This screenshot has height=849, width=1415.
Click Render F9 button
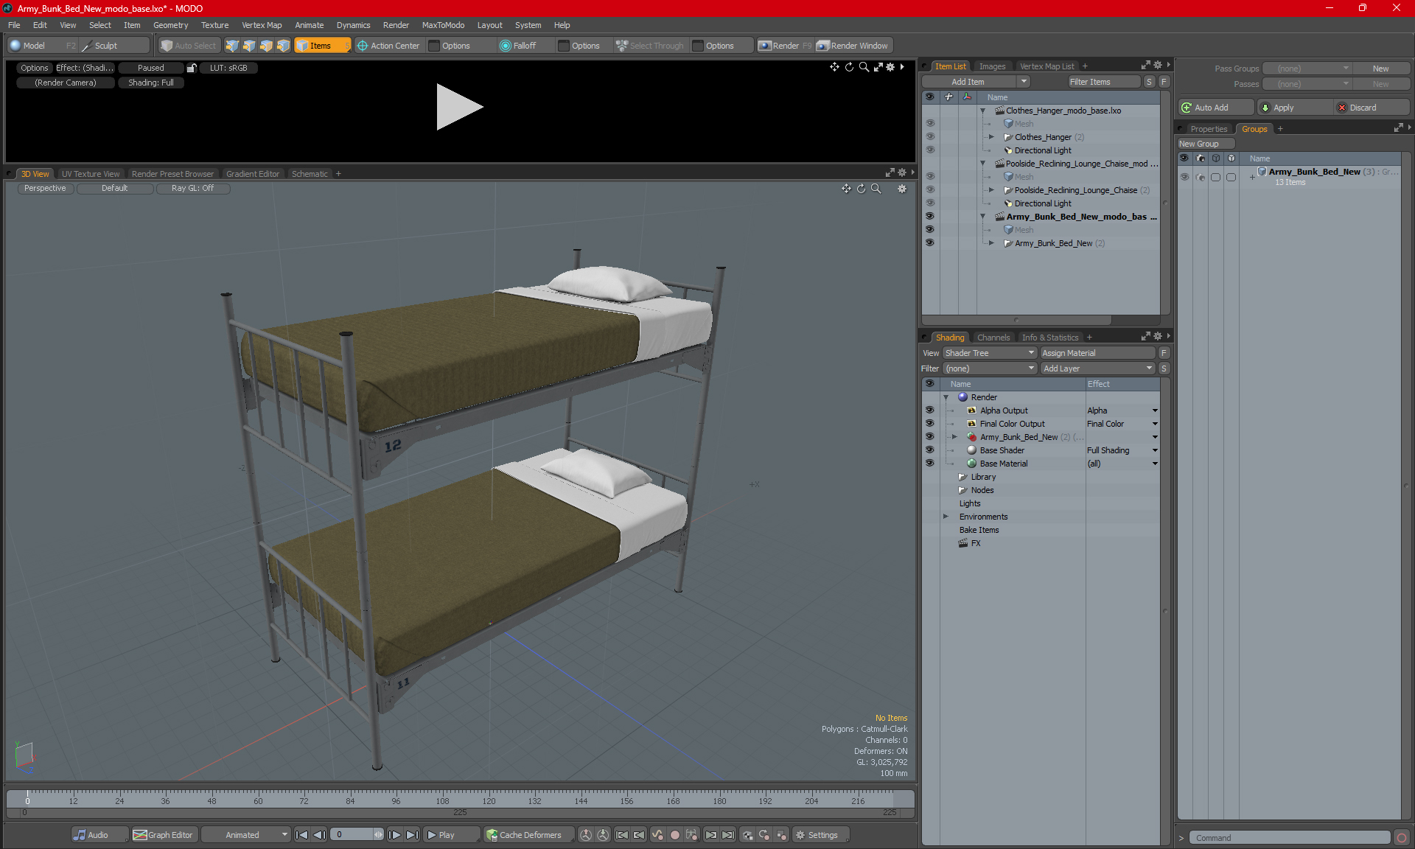pos(785,46)
